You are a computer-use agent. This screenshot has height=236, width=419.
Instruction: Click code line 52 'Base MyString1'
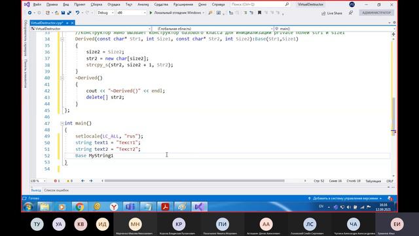94,156
